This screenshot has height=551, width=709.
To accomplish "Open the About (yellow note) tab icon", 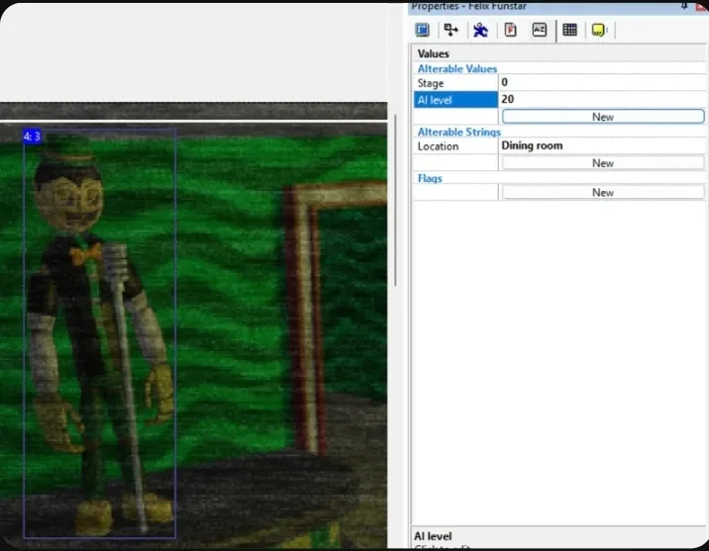I will [598, 31].
